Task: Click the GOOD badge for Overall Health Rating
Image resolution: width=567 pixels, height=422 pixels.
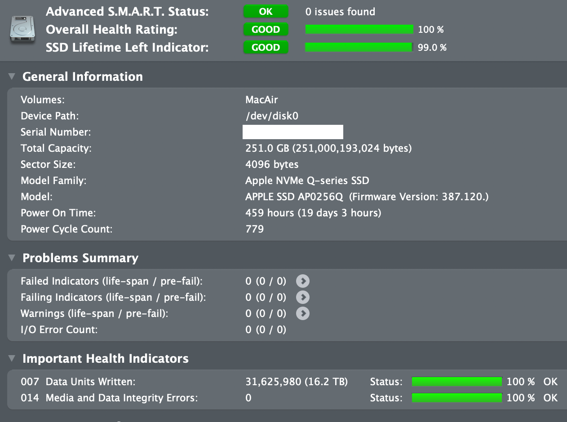Action: coord(266,30)
